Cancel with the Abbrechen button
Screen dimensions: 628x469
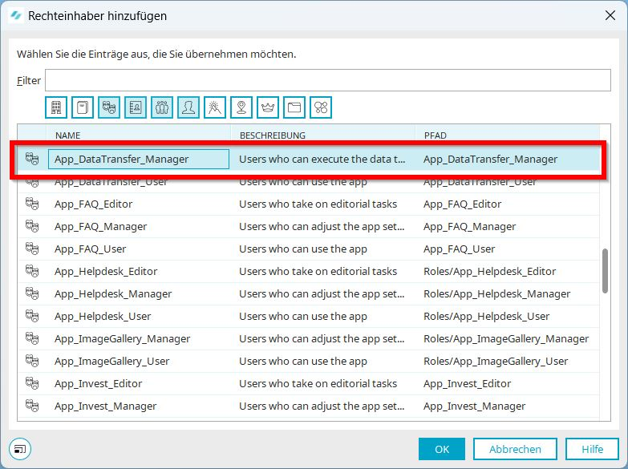point(515,449)
